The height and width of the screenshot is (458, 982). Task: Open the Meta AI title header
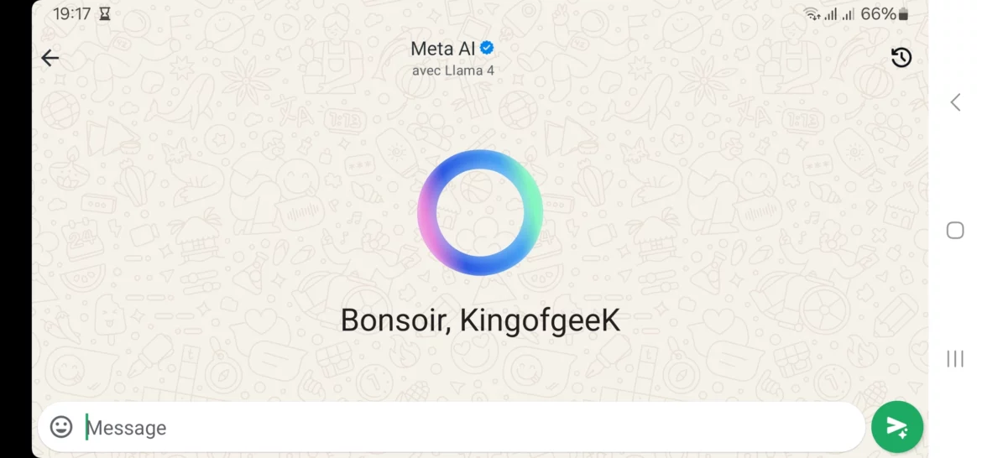tap(443, 48)
